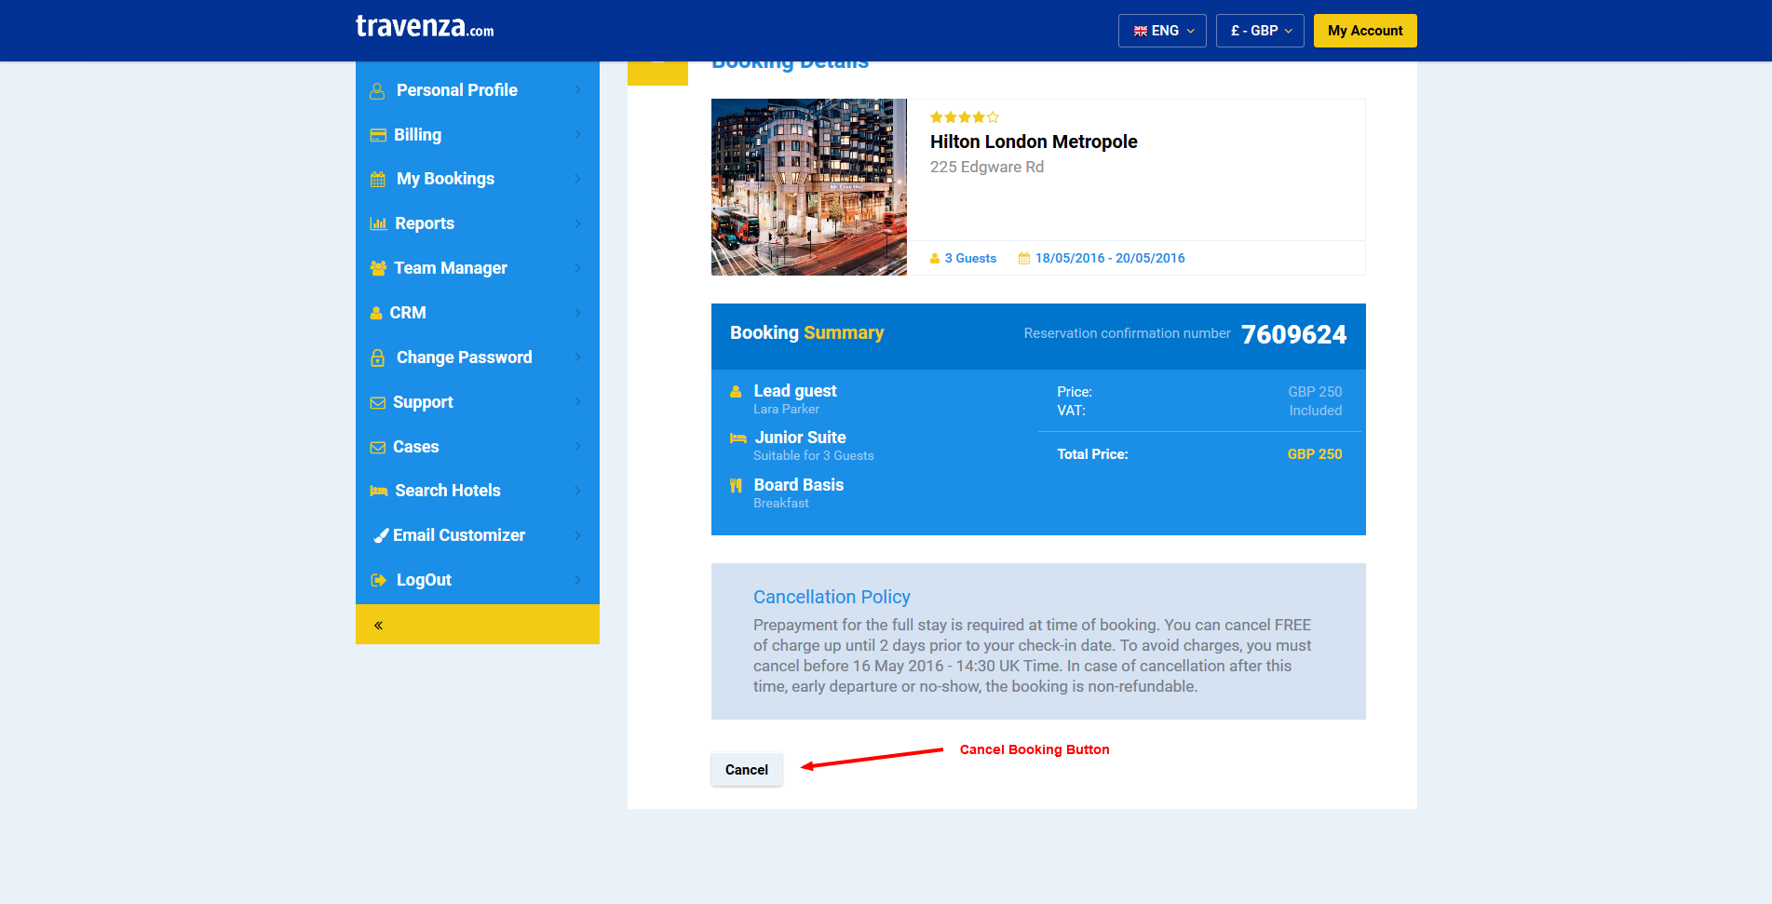The image size is (1772, 904).
Task: Click the Support envelope icon
Action: (x=378, y=403)
